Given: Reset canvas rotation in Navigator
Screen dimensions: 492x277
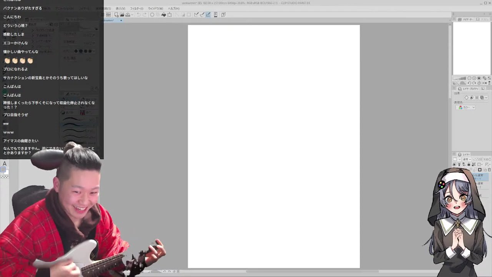Looking at the screenshot, I should tap(479, 83).
